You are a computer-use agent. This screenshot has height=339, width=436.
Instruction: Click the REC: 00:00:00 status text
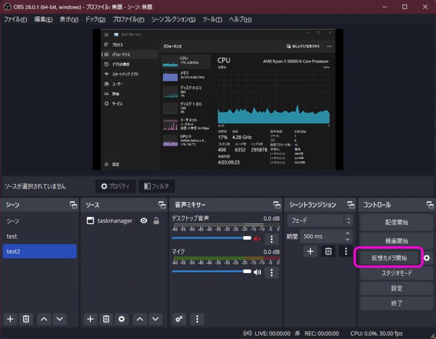[322, 333]
